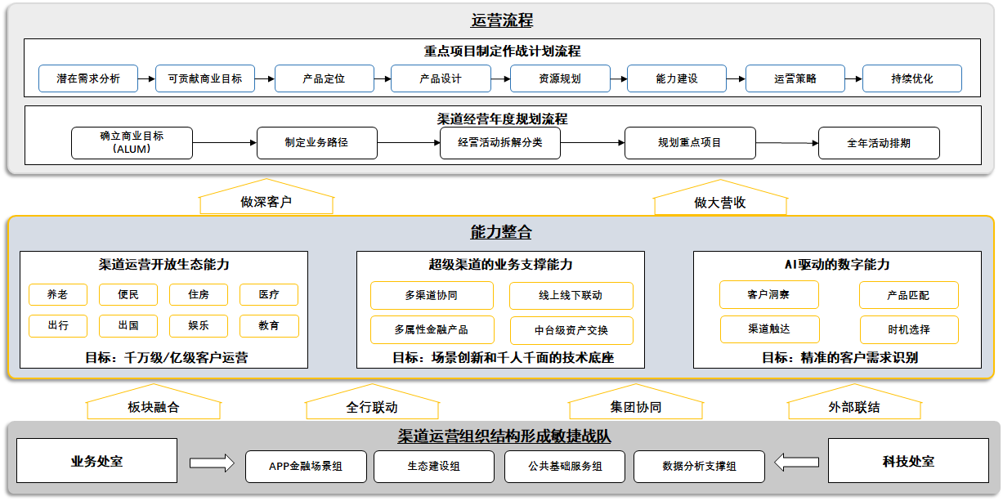
Task: Click the 潜在需求分析 process box
Action: pos(88,79)
